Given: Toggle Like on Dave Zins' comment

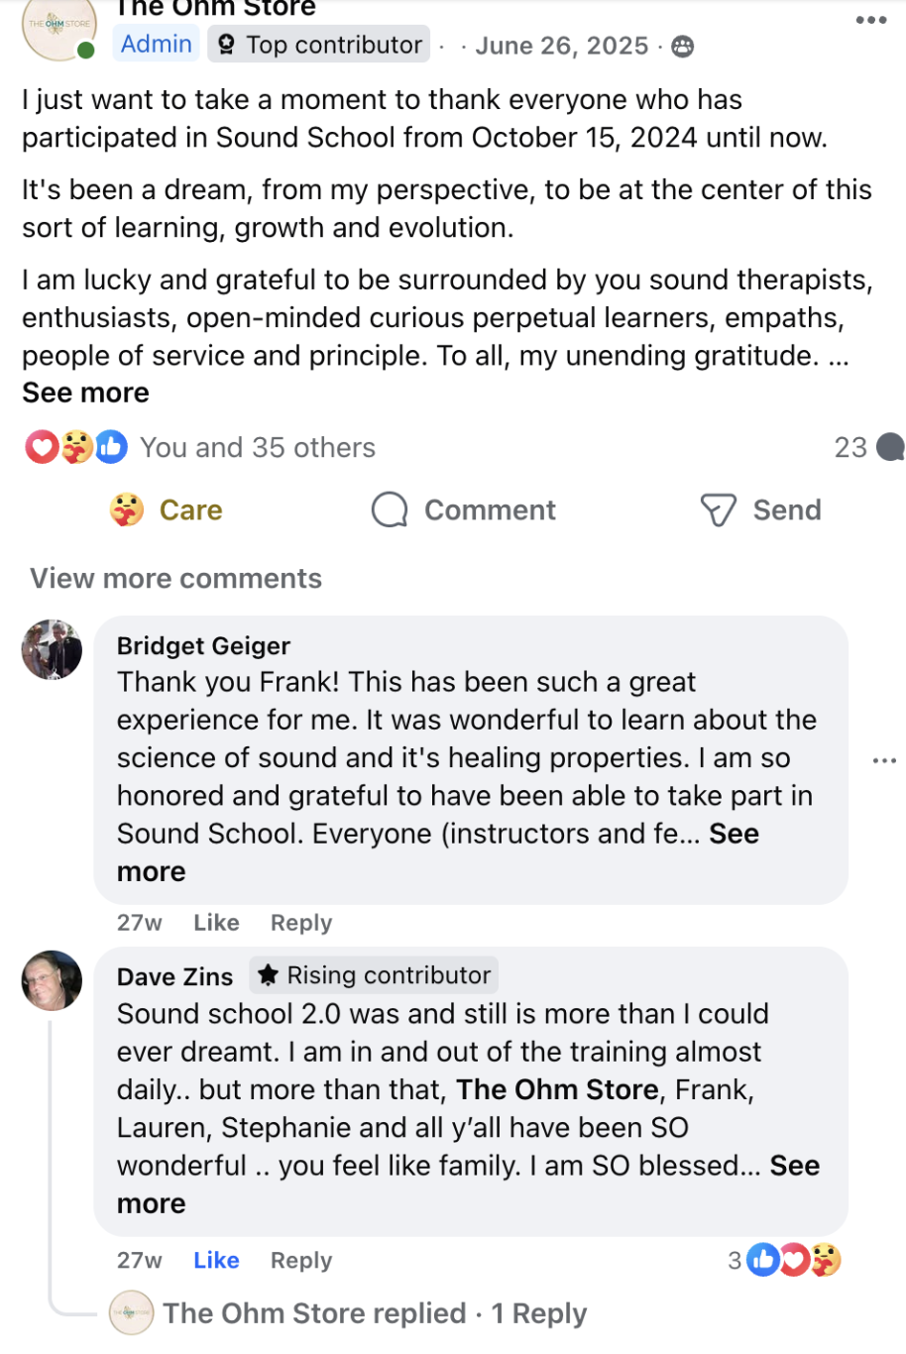Looking at the screenshot, I should pos(216,1261).
